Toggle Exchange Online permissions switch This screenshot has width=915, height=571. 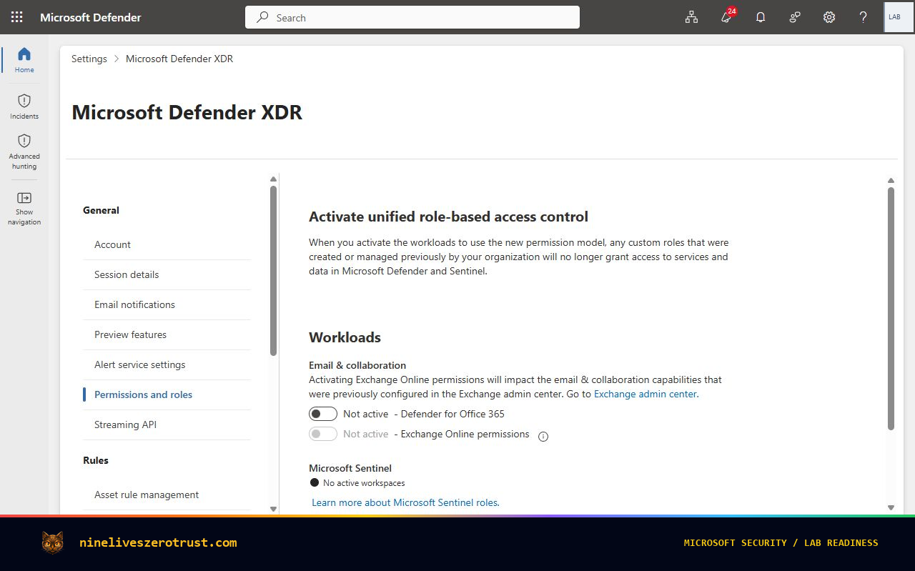[x=323, y=434]
